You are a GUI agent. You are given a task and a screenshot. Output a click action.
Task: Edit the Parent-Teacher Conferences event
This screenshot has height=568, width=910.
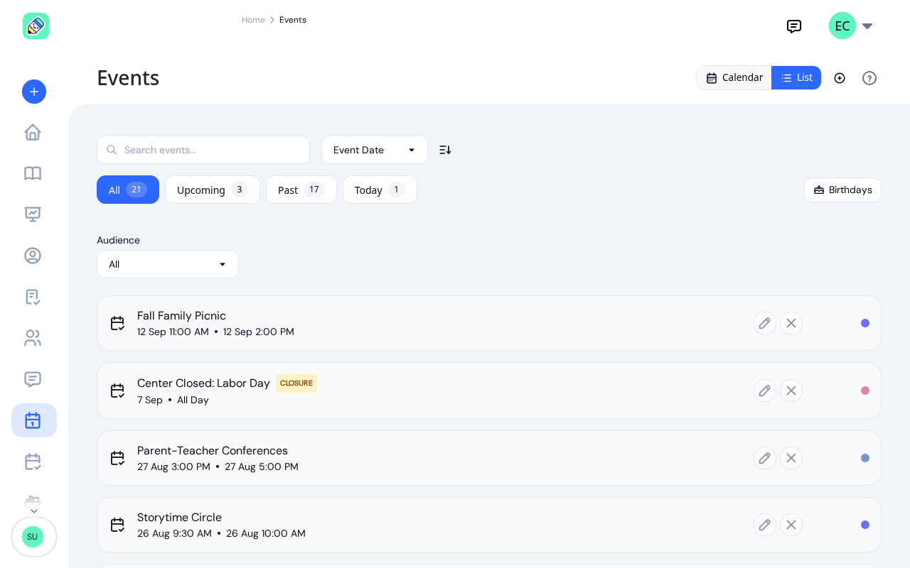[765, 458]
